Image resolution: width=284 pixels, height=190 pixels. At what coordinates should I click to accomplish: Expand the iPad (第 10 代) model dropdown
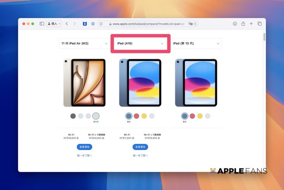(196, 44)
